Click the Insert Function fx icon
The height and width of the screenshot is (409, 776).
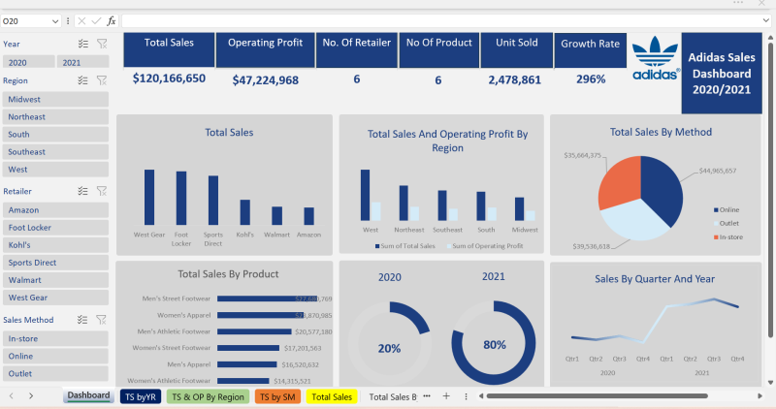pos(112,20)
